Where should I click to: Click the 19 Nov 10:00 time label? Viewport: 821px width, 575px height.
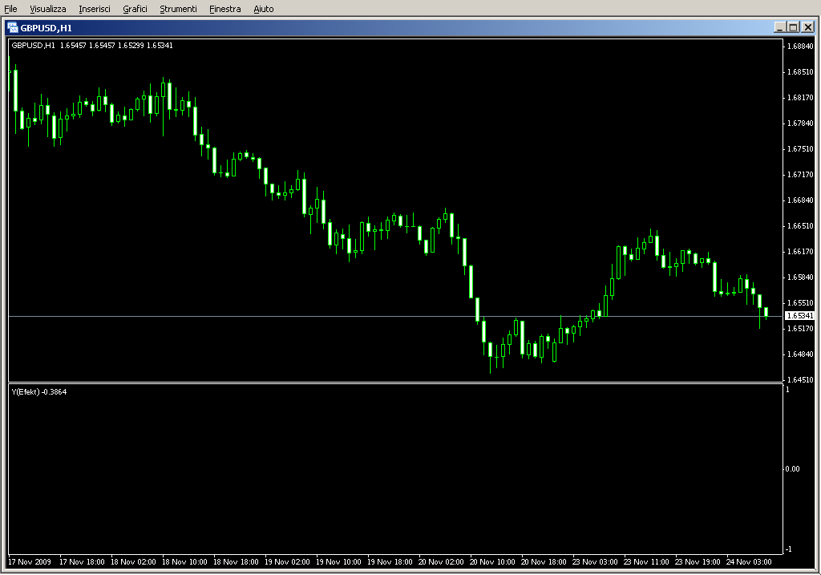338,562
